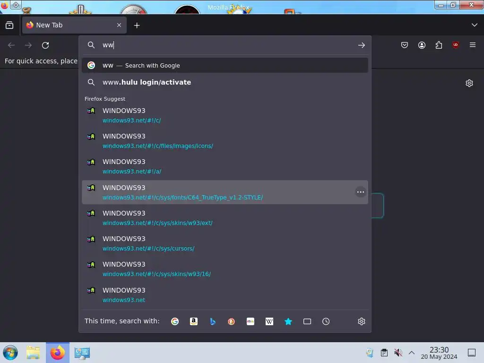Open file manager from taskbar
This screenshot has width=484, height=363.
(x=33, y=353)
